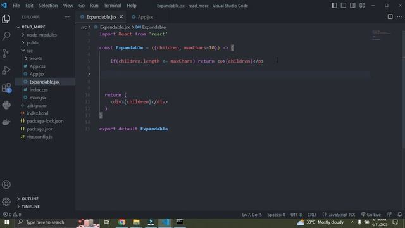
Task: Open the File menu
Action: click(x=16, y=6)
